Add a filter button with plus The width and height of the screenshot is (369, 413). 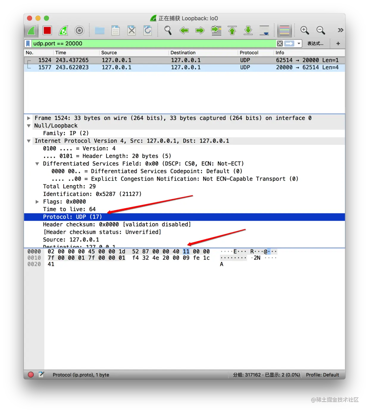click(338, 43)
